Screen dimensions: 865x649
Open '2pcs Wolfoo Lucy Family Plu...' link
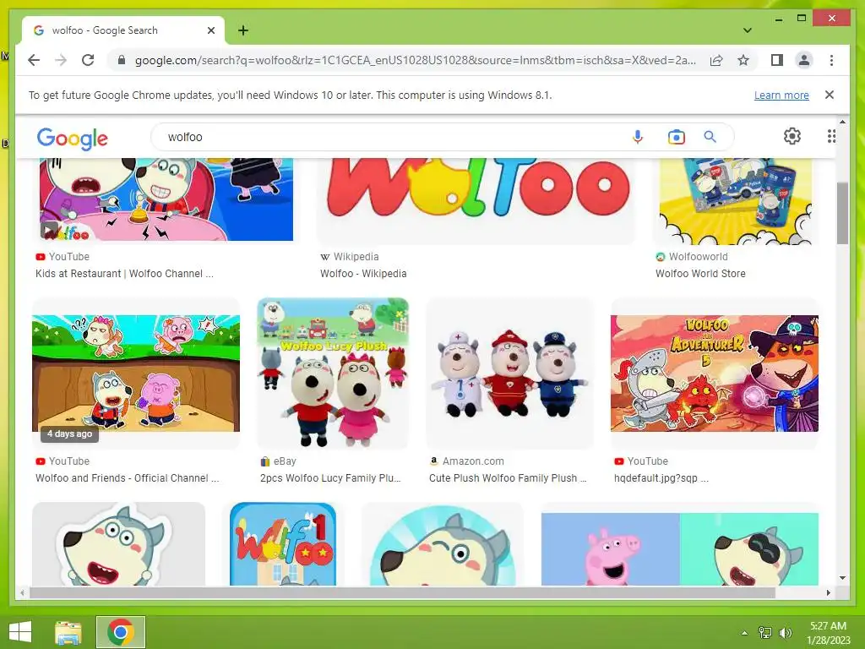[x=330, y=478]
